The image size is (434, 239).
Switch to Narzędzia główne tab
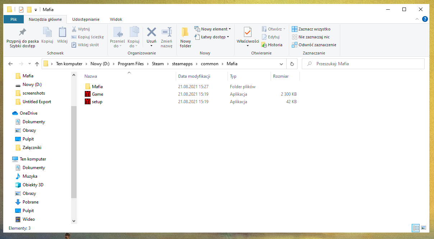(45, 19)
